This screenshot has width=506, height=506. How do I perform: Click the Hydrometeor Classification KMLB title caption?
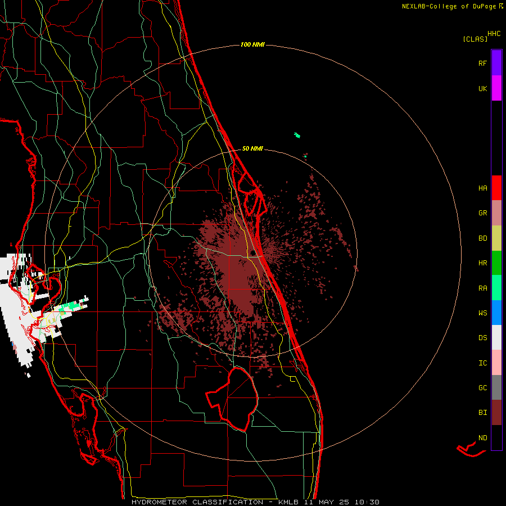[x=255, y=502]
